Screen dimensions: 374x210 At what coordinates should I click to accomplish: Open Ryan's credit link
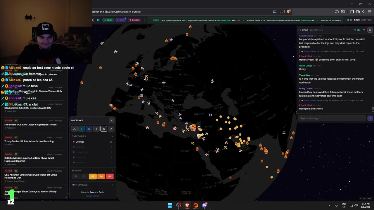point(92,192)
